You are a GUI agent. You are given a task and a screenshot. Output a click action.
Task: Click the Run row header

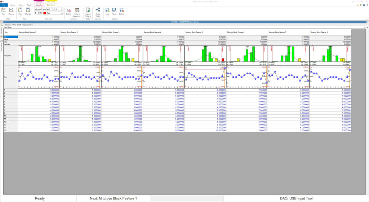click(x=10, y=77)
